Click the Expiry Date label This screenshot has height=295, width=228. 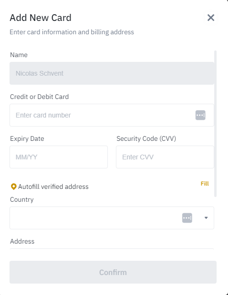point(27,138)
